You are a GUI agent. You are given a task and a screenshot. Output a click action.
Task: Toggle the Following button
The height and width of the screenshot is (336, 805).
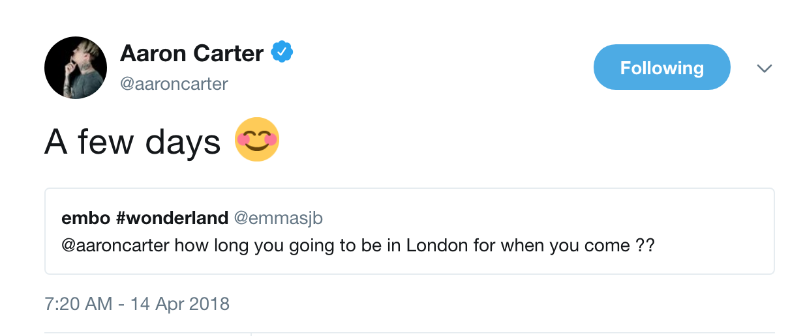click(x=661, y=68)
